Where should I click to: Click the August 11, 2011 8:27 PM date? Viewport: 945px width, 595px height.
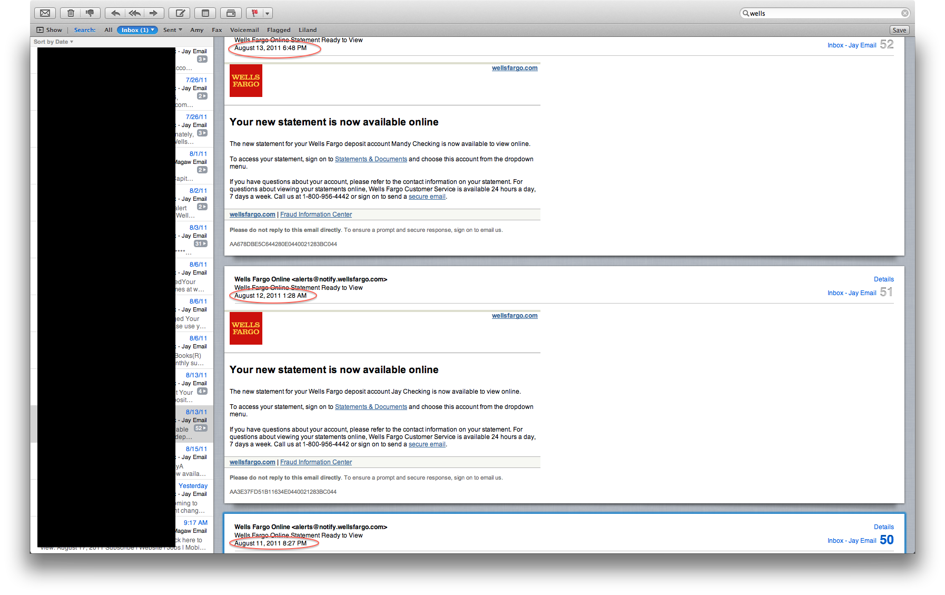click(270, 543)
